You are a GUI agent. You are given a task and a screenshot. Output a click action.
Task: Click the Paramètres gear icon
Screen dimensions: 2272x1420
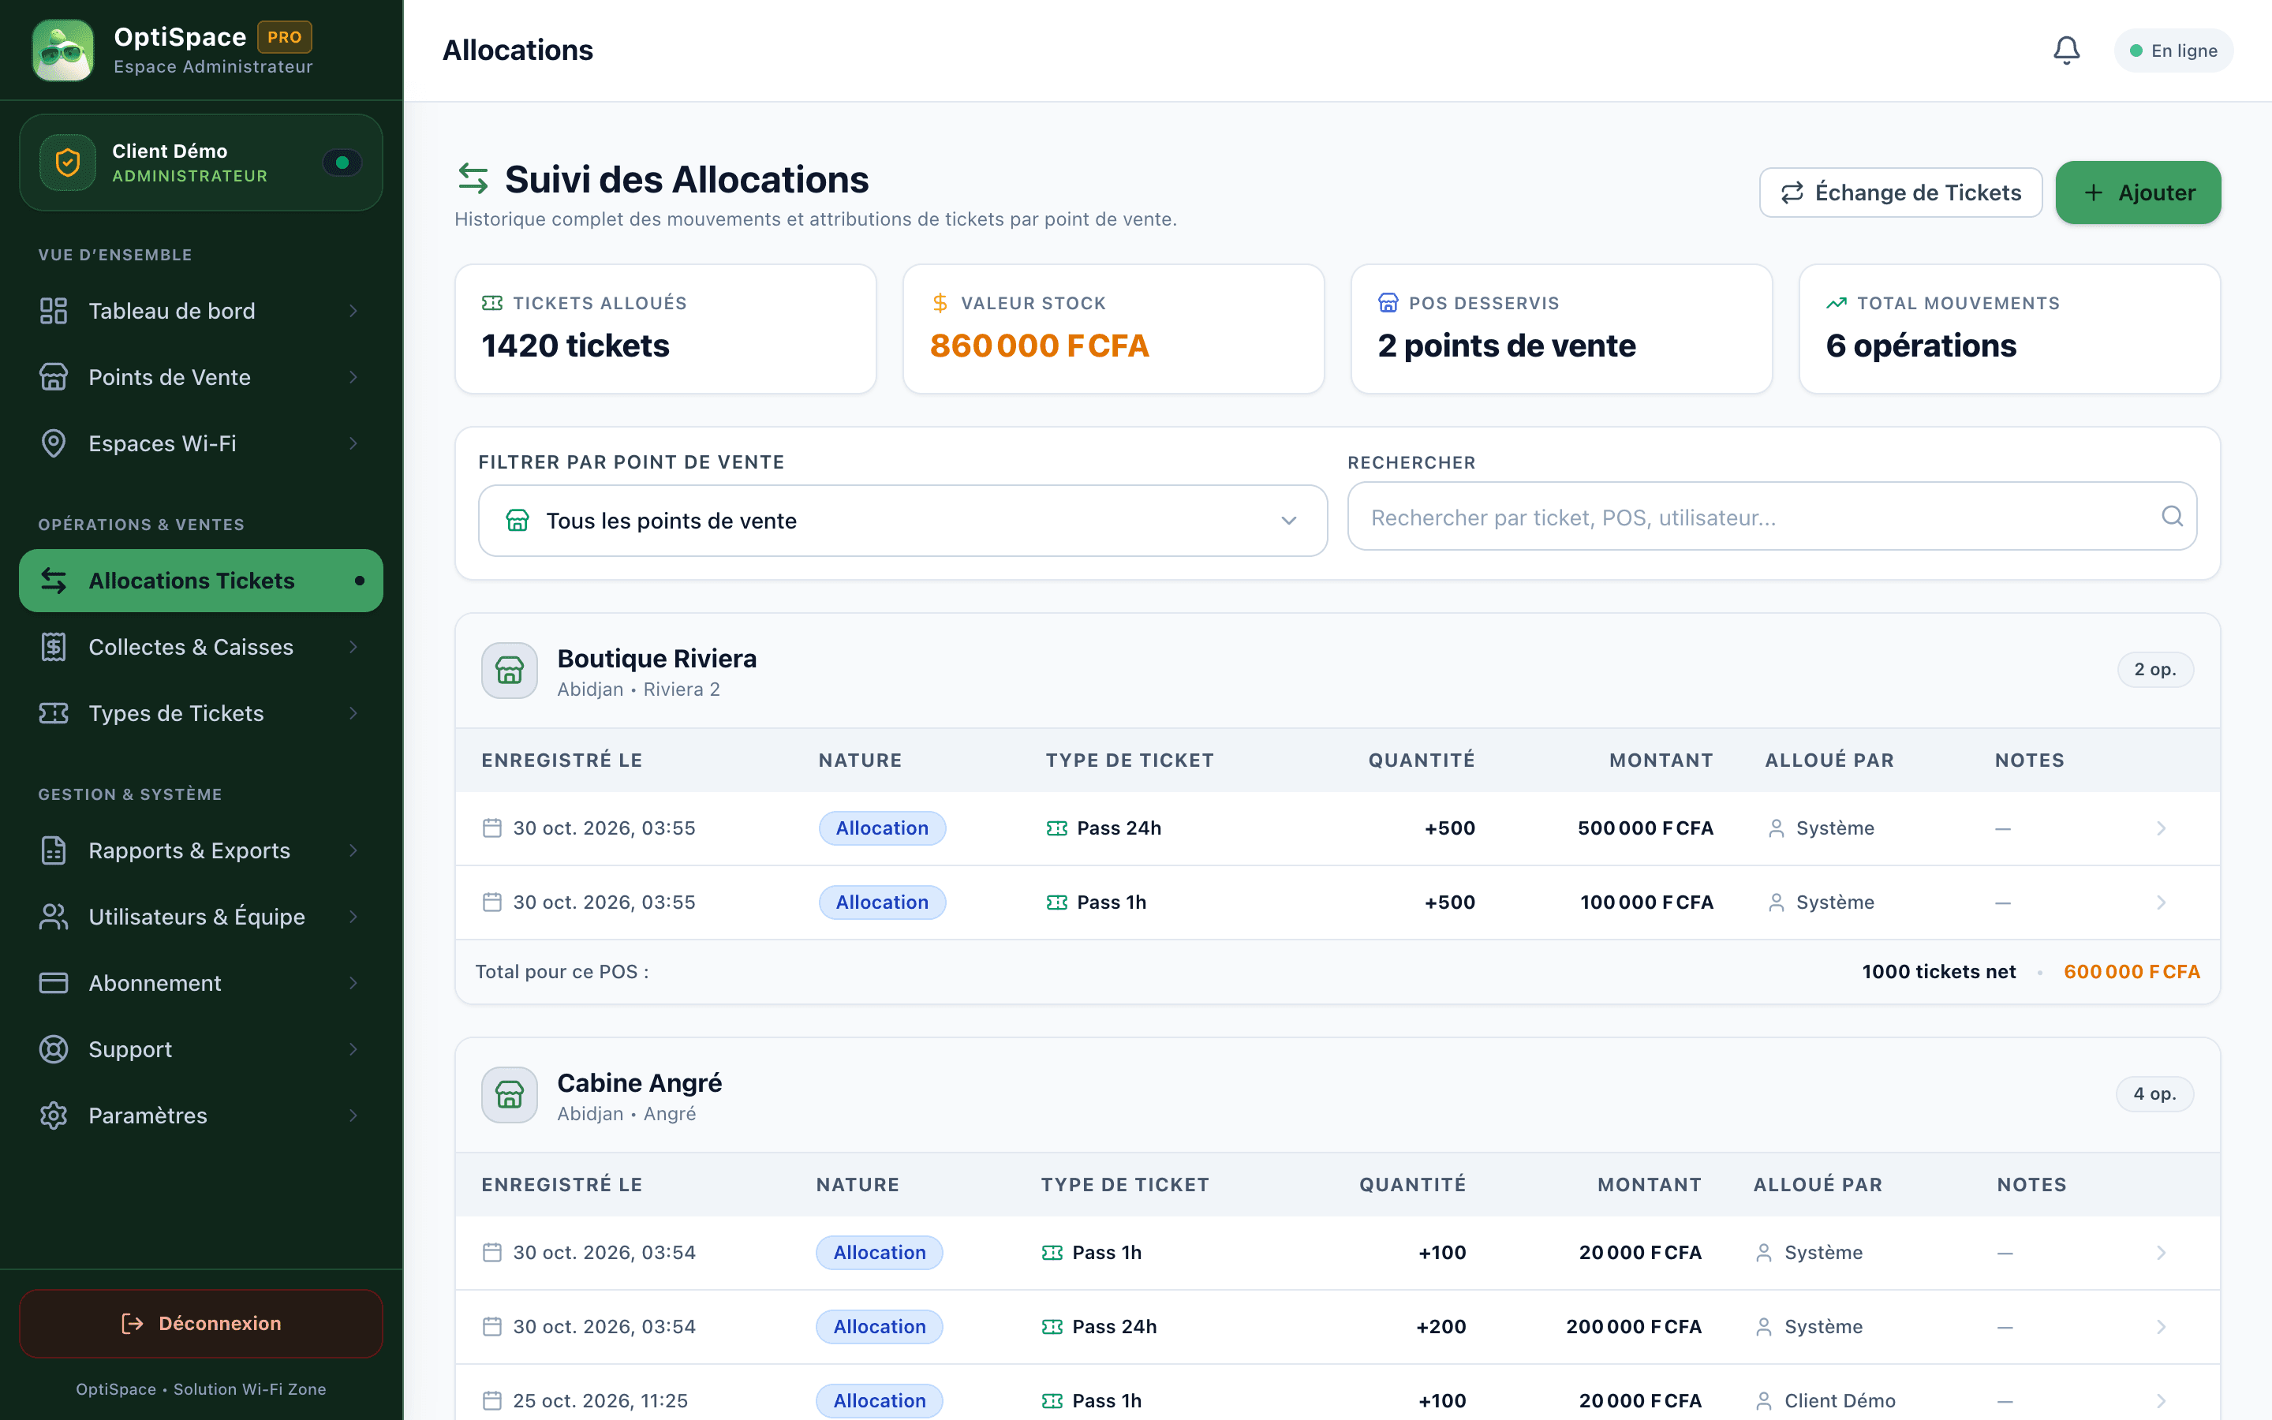[x=54, y=1115]
